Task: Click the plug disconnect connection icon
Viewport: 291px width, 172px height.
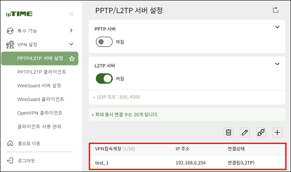Action: 261,133
